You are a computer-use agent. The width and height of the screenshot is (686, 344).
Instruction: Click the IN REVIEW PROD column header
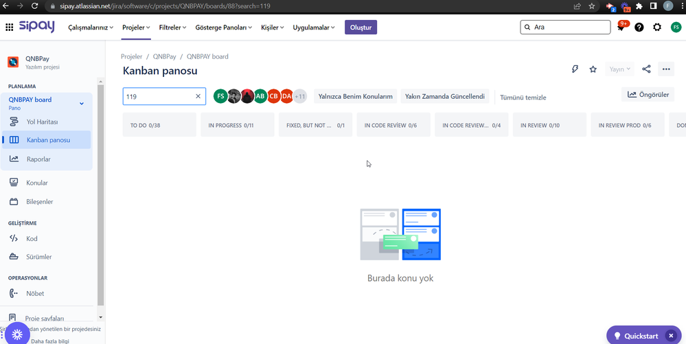coord(628,125)
